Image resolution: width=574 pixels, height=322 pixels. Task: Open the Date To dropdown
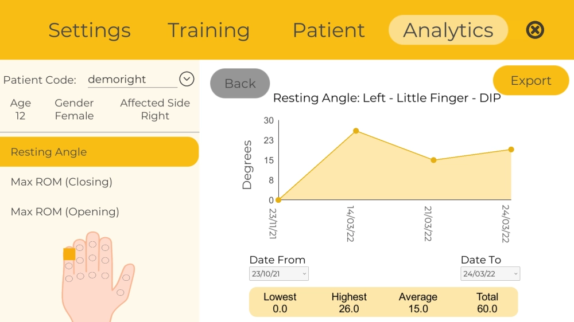(x=490, y=274)
